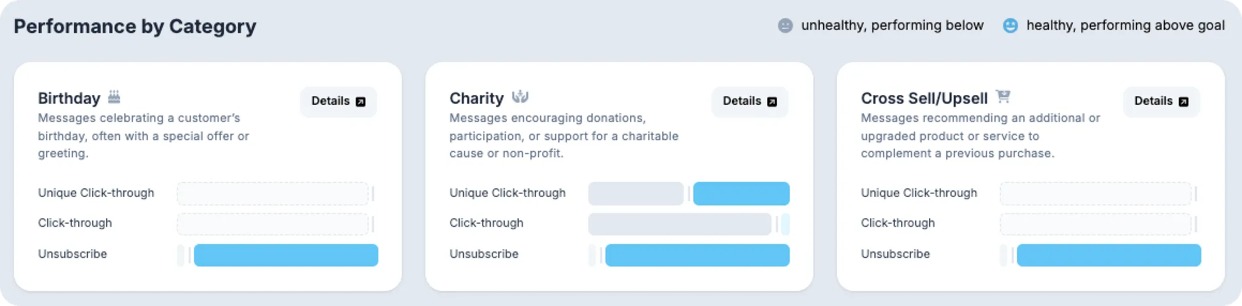Open Birthday category Details
Screen dimensions: 1242x306
[x=338, y=101]
